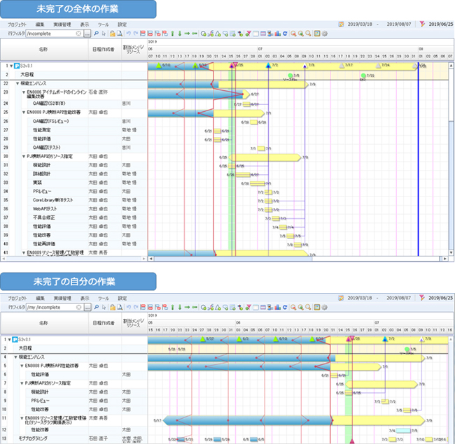Image resolution: width=455 pixels, height=444 pixels.
Task: Open the '...' filter options button next to /incomplete
Action: pos(87,33)
